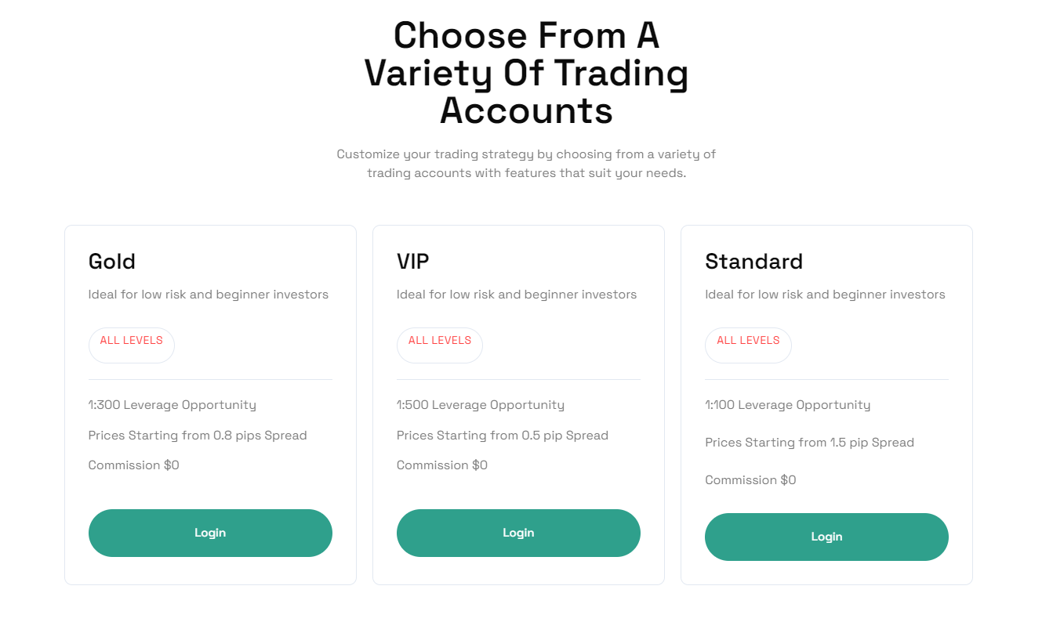
Task: Click the Standard account title
Action: pos(753,262)
